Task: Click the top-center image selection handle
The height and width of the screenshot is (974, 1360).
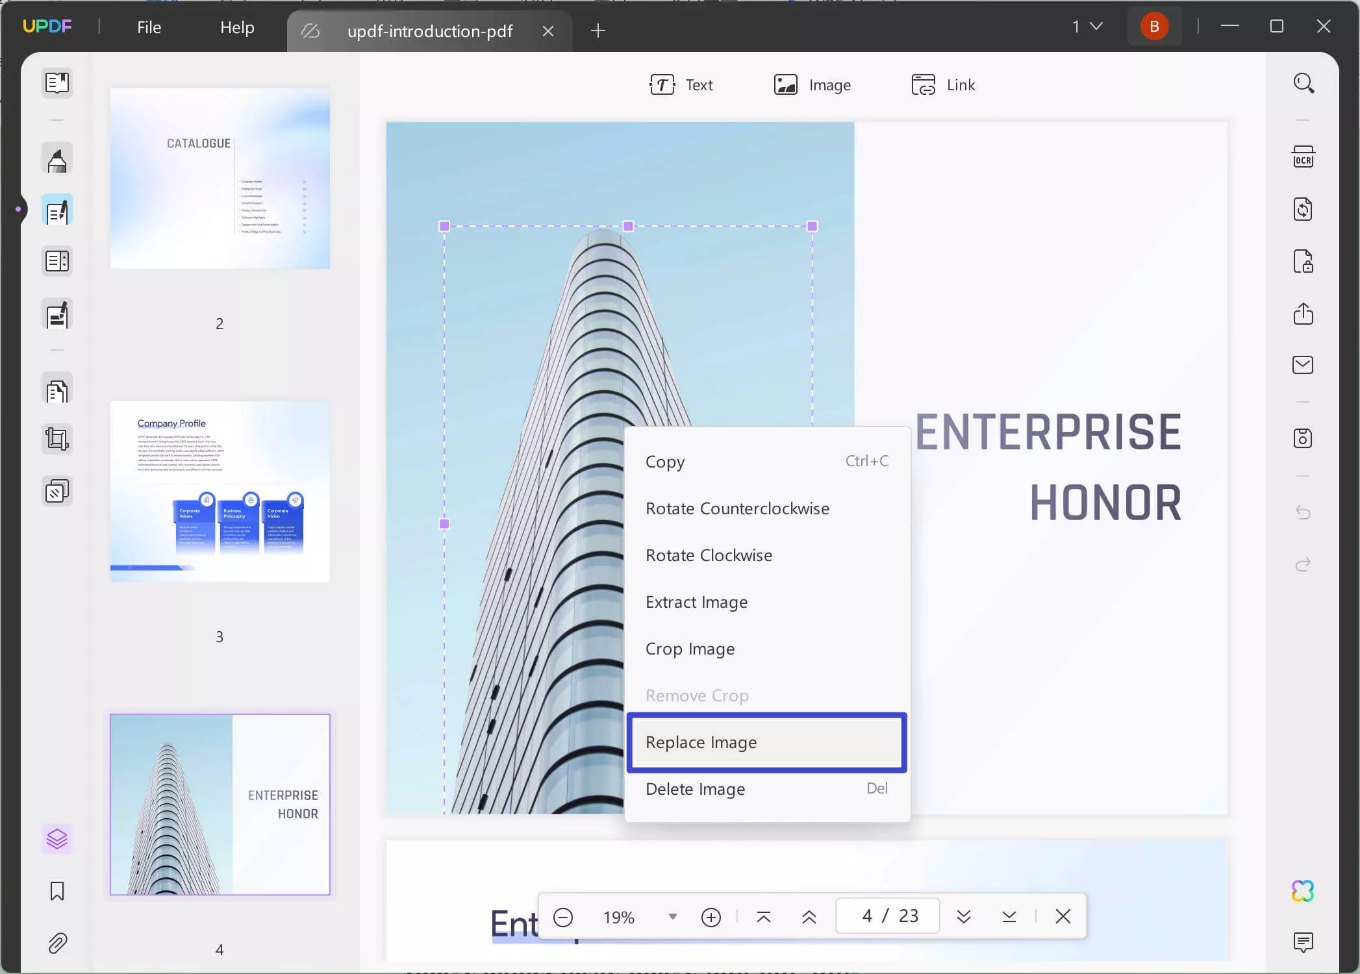Action: pos(628,226)
